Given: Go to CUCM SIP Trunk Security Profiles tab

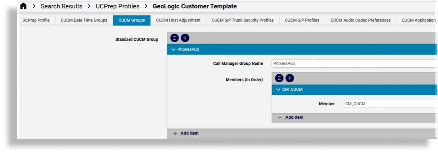Looking at the screenshot, I should tap(243, 20).
